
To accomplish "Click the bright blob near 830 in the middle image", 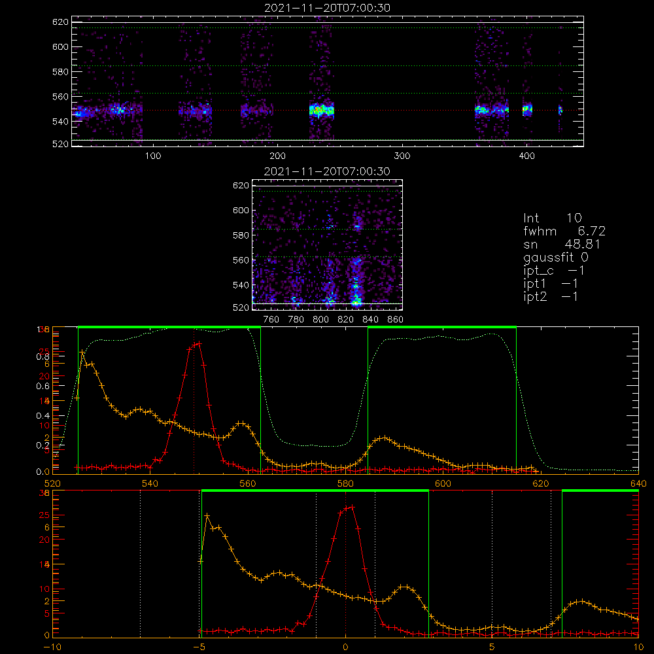I will click(356, 298).
